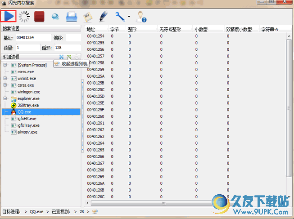Screen dimensions: 294x219
Task: Click address row 0040125A
Action: pos(95,76)
